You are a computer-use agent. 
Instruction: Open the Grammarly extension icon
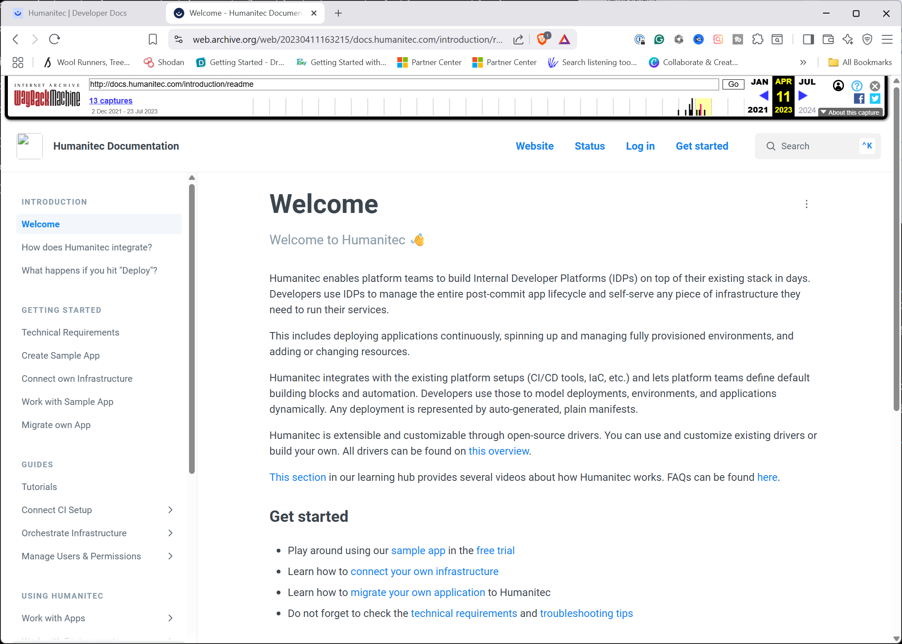tap(659, 39)
